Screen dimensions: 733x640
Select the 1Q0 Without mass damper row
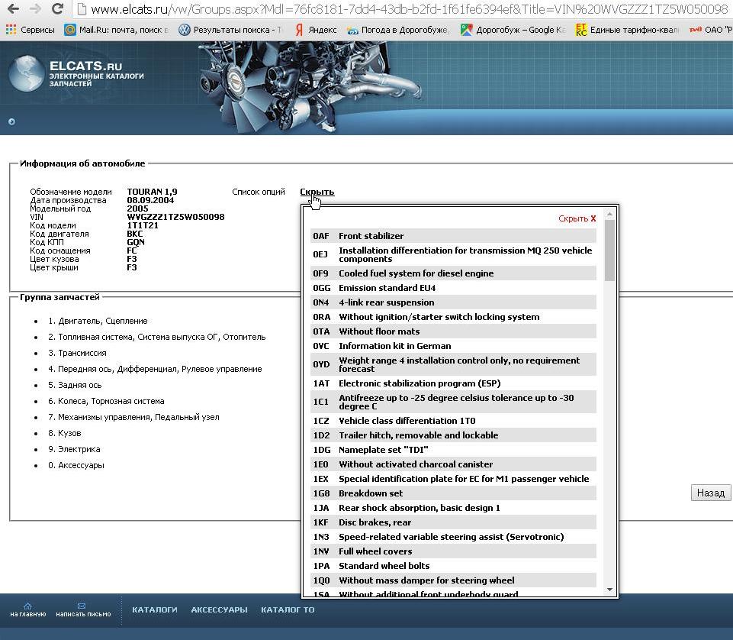453,580
